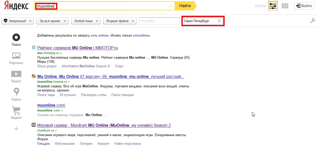Screen dimensions: 318x146
Task: Click the На сайте input field
Action: pyautogui.click(x=159, y=21)
